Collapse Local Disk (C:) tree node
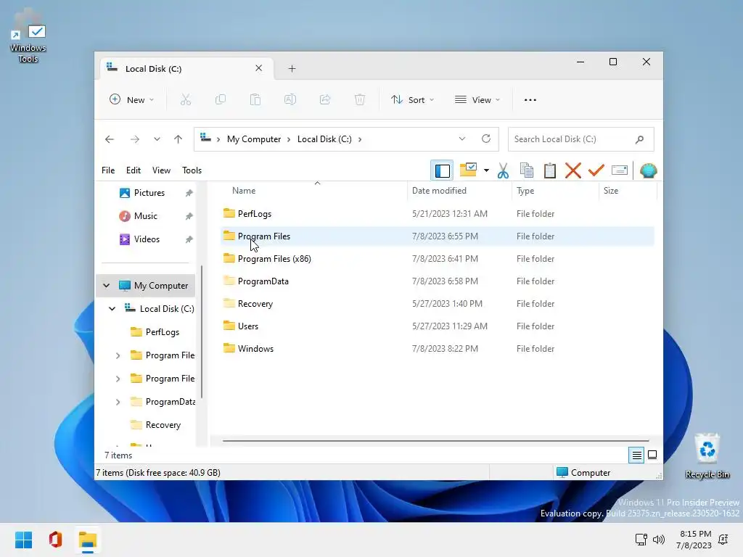 coord(112,309)
